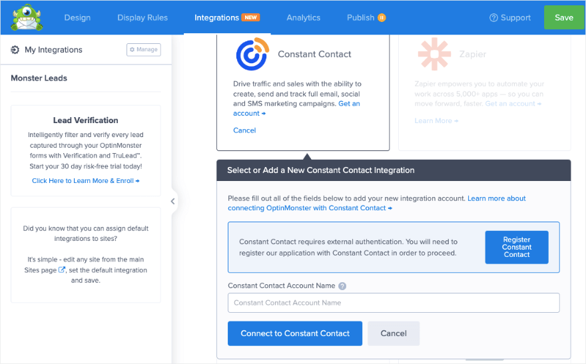This screenshot has width=586, height=364.
Task: Open Zapier Get an account link
Action: [x=513, y=104]
